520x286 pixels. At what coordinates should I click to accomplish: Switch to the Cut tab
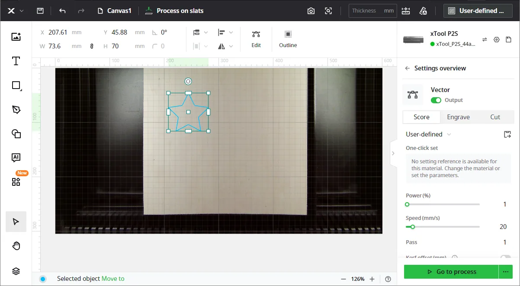click(x=495, y=117)
